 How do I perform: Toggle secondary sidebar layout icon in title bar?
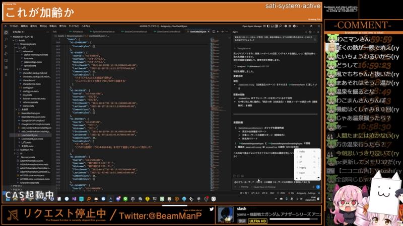pyautogui.click(x=276, y=26)
